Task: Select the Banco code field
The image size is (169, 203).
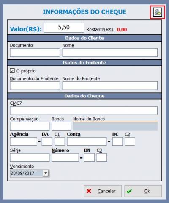Action: 61,126
